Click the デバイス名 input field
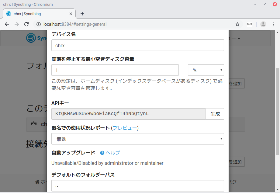 (x=137, y=45)
